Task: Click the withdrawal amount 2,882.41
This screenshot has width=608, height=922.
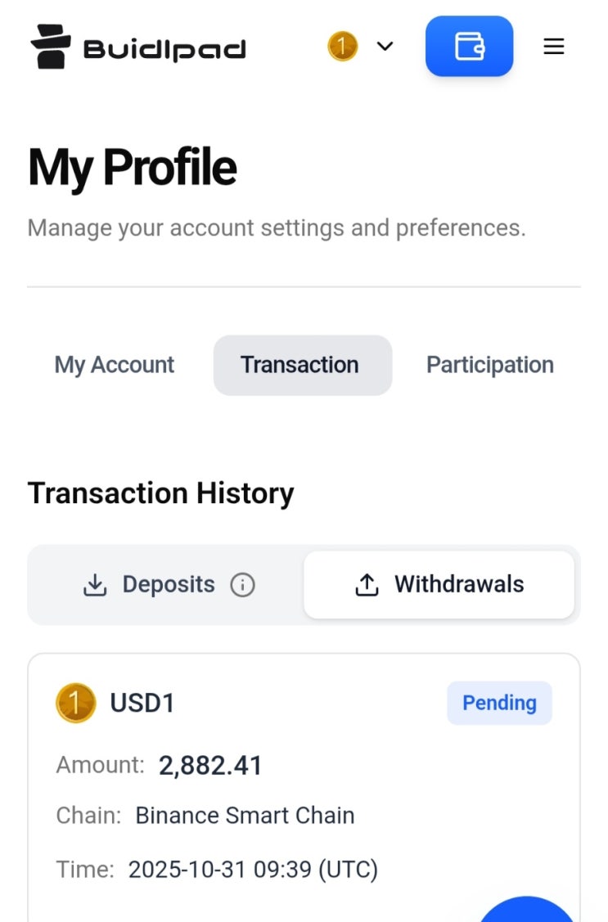Action: [210, 766]
